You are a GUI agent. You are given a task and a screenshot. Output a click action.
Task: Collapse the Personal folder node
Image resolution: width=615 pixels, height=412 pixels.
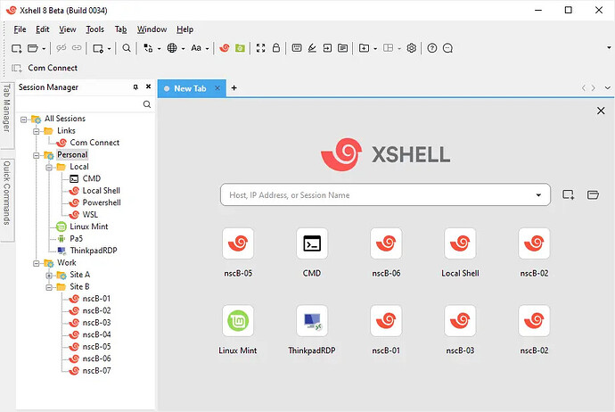[37, 155]
